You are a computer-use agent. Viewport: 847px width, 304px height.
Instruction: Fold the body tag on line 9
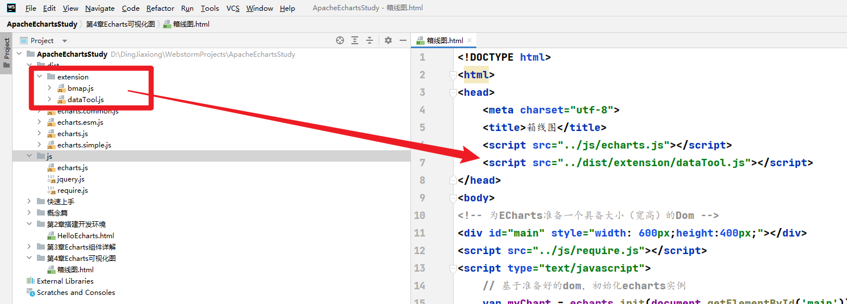click(453, 199)
